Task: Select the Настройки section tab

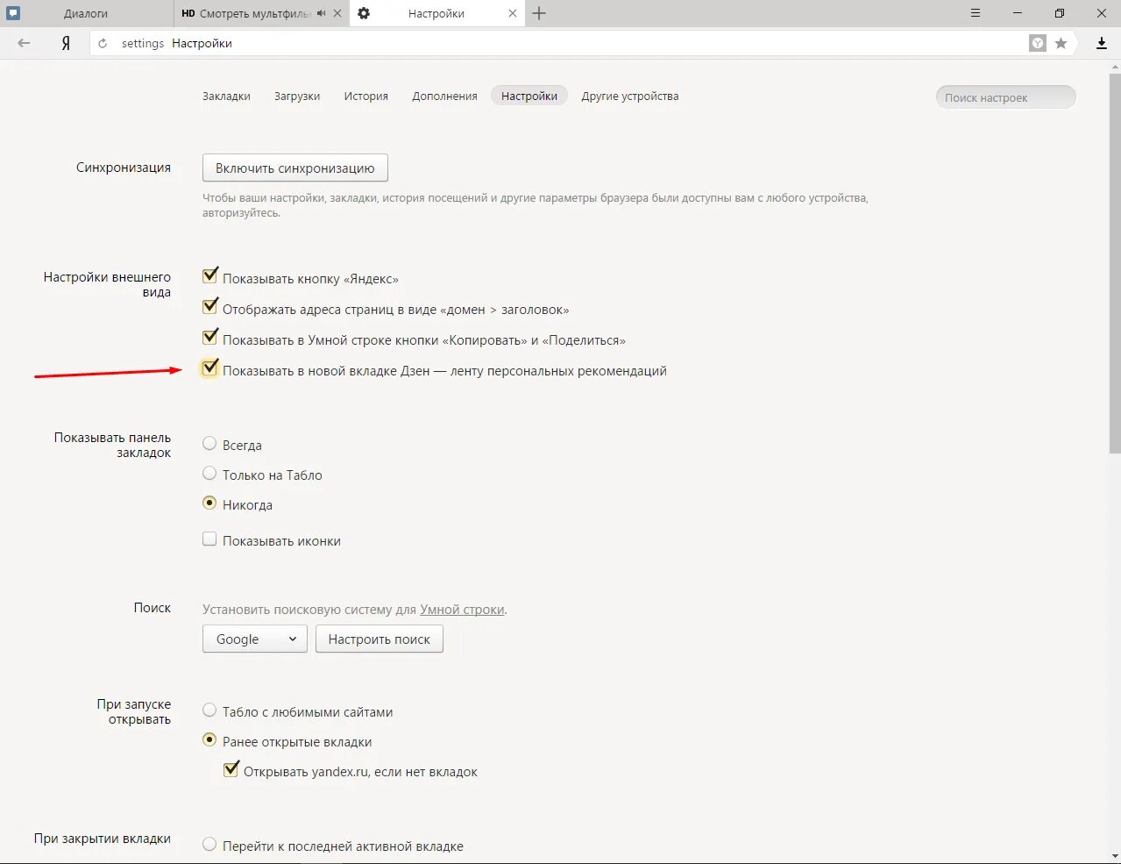Action: 529,96
